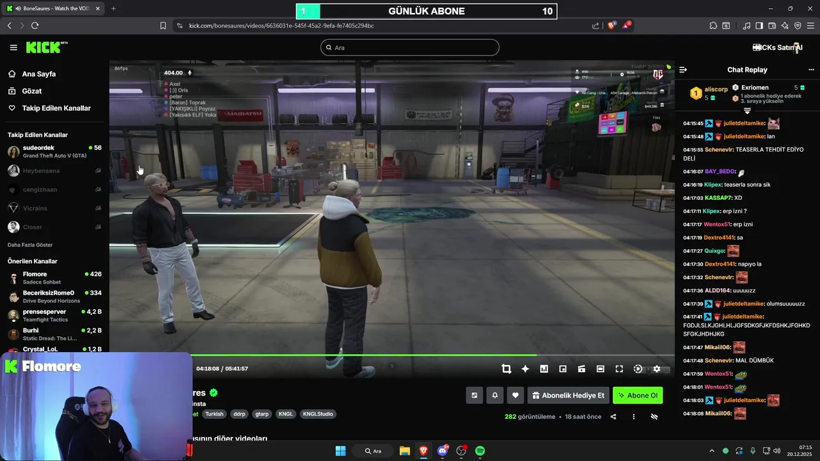Screen dimensions: 820x461
Task: Click the gtarp tag
Action: point(262,414)
